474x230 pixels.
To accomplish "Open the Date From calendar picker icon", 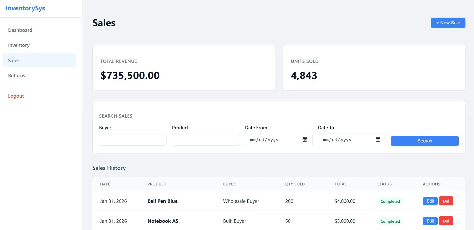I will click(305, 140).
